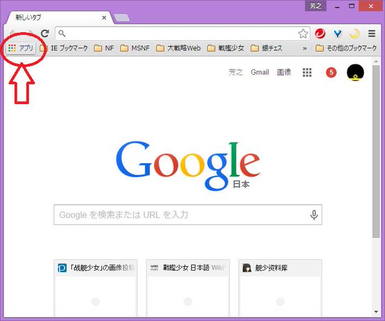Click the Wiki favicon of 戦艦少女 日本語 Wiki tile
385x321 pixels.
(155, 268)
